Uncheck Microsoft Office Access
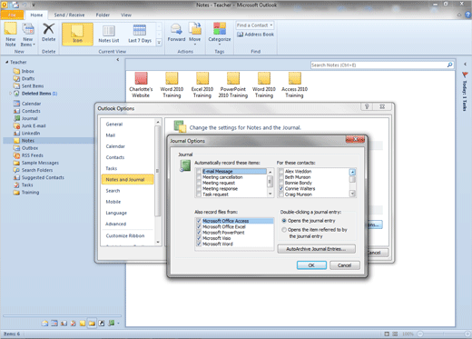This screenshot has width=472, height=339. (x=199, y=221)
